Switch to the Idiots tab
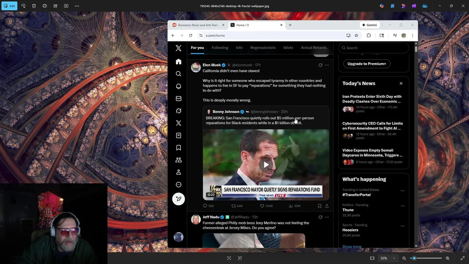 pos(288,48)
